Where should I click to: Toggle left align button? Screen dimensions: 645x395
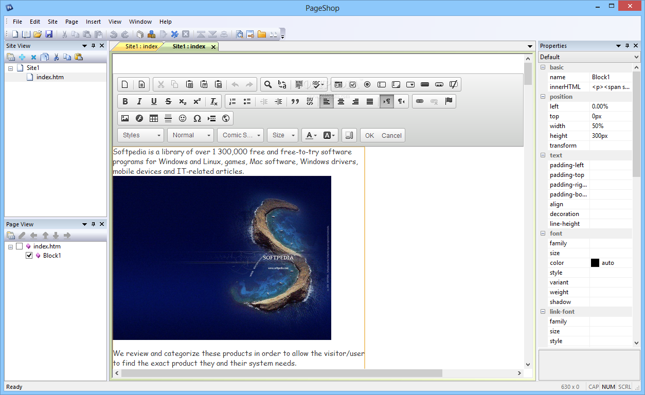click(327, 102)
